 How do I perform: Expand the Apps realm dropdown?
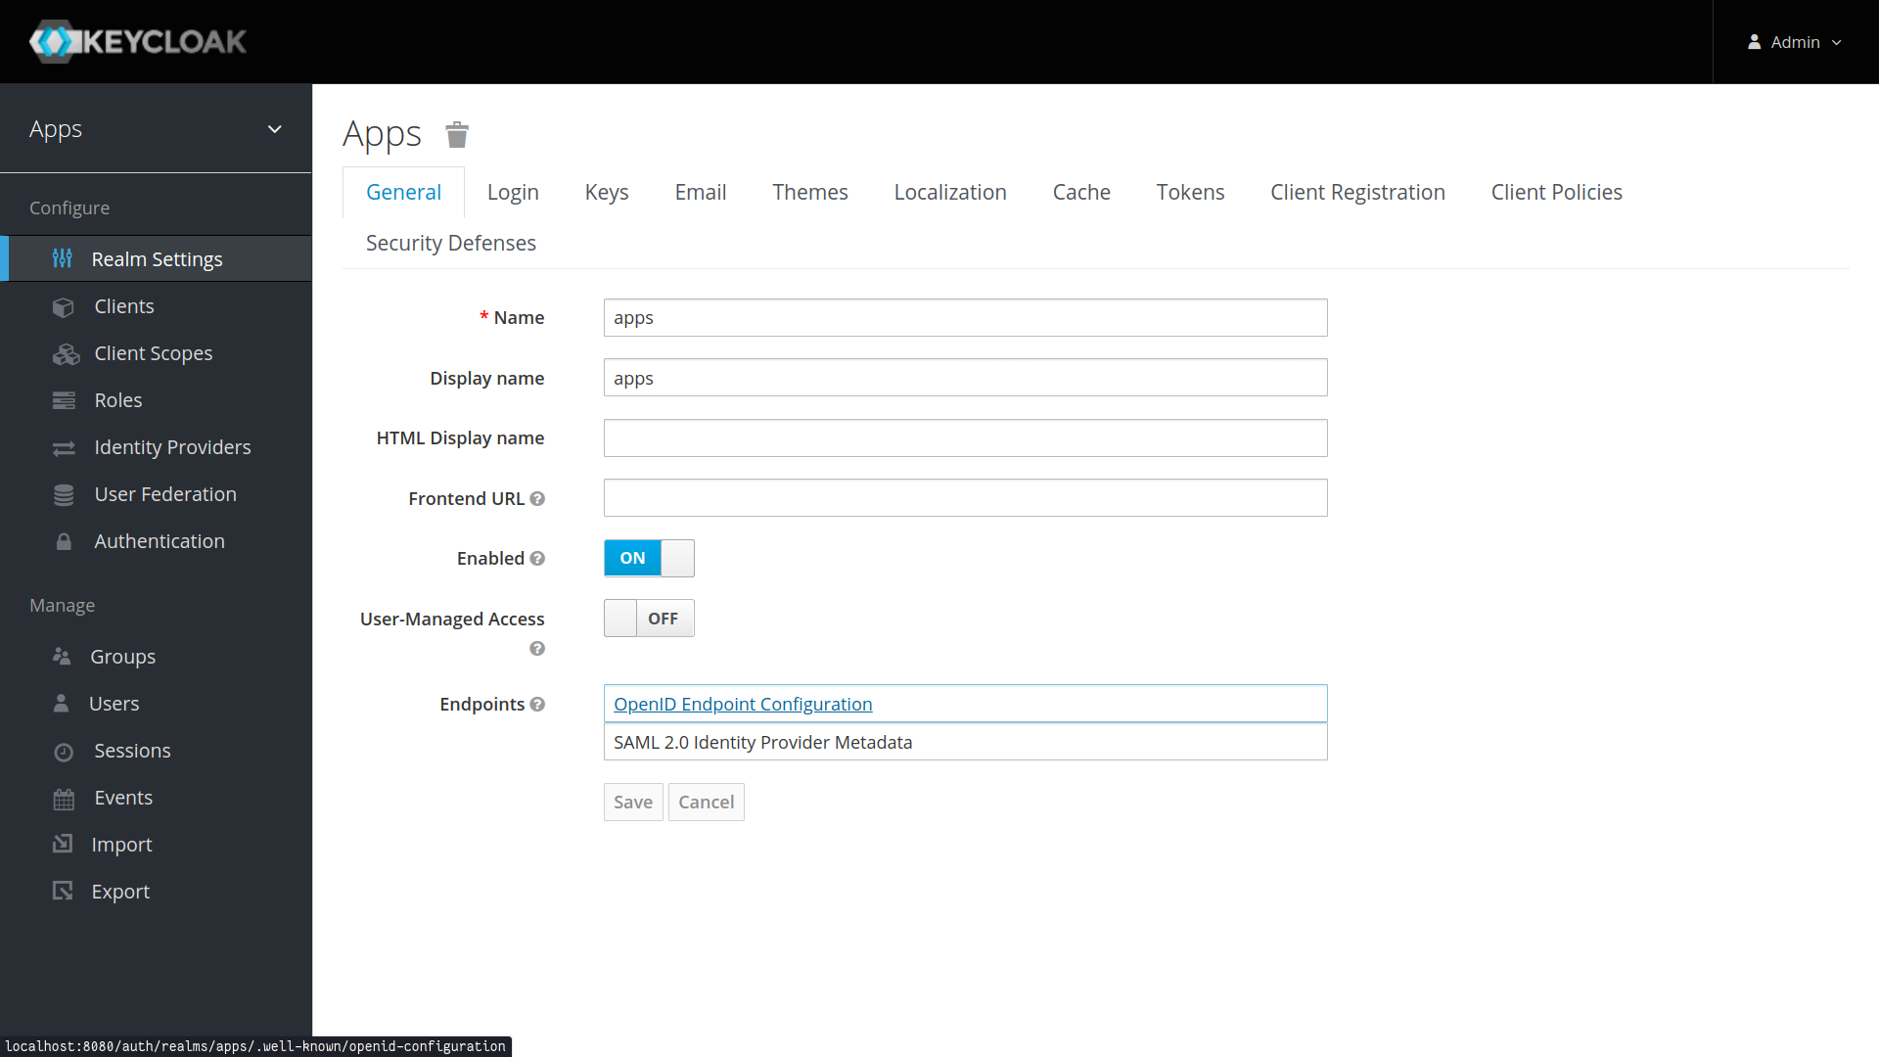(x=275, y=128)
